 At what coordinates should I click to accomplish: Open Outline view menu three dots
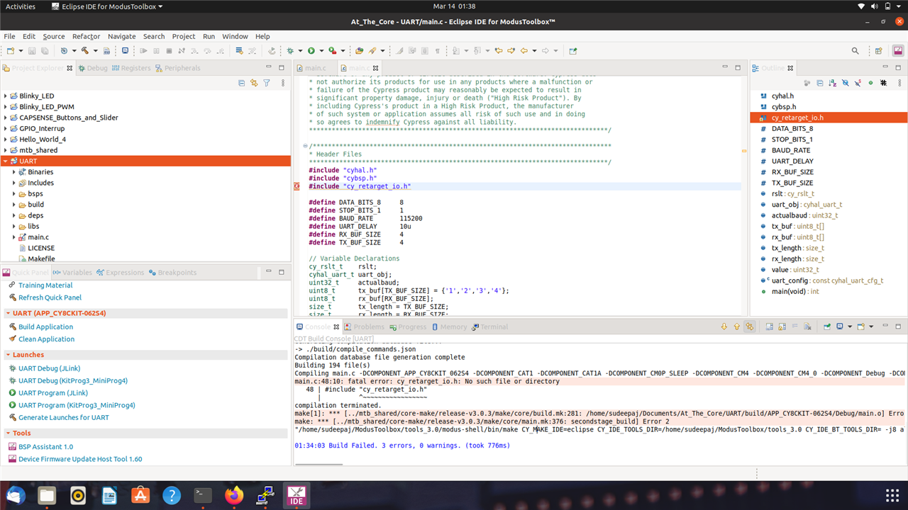click(x=899, y=83)
